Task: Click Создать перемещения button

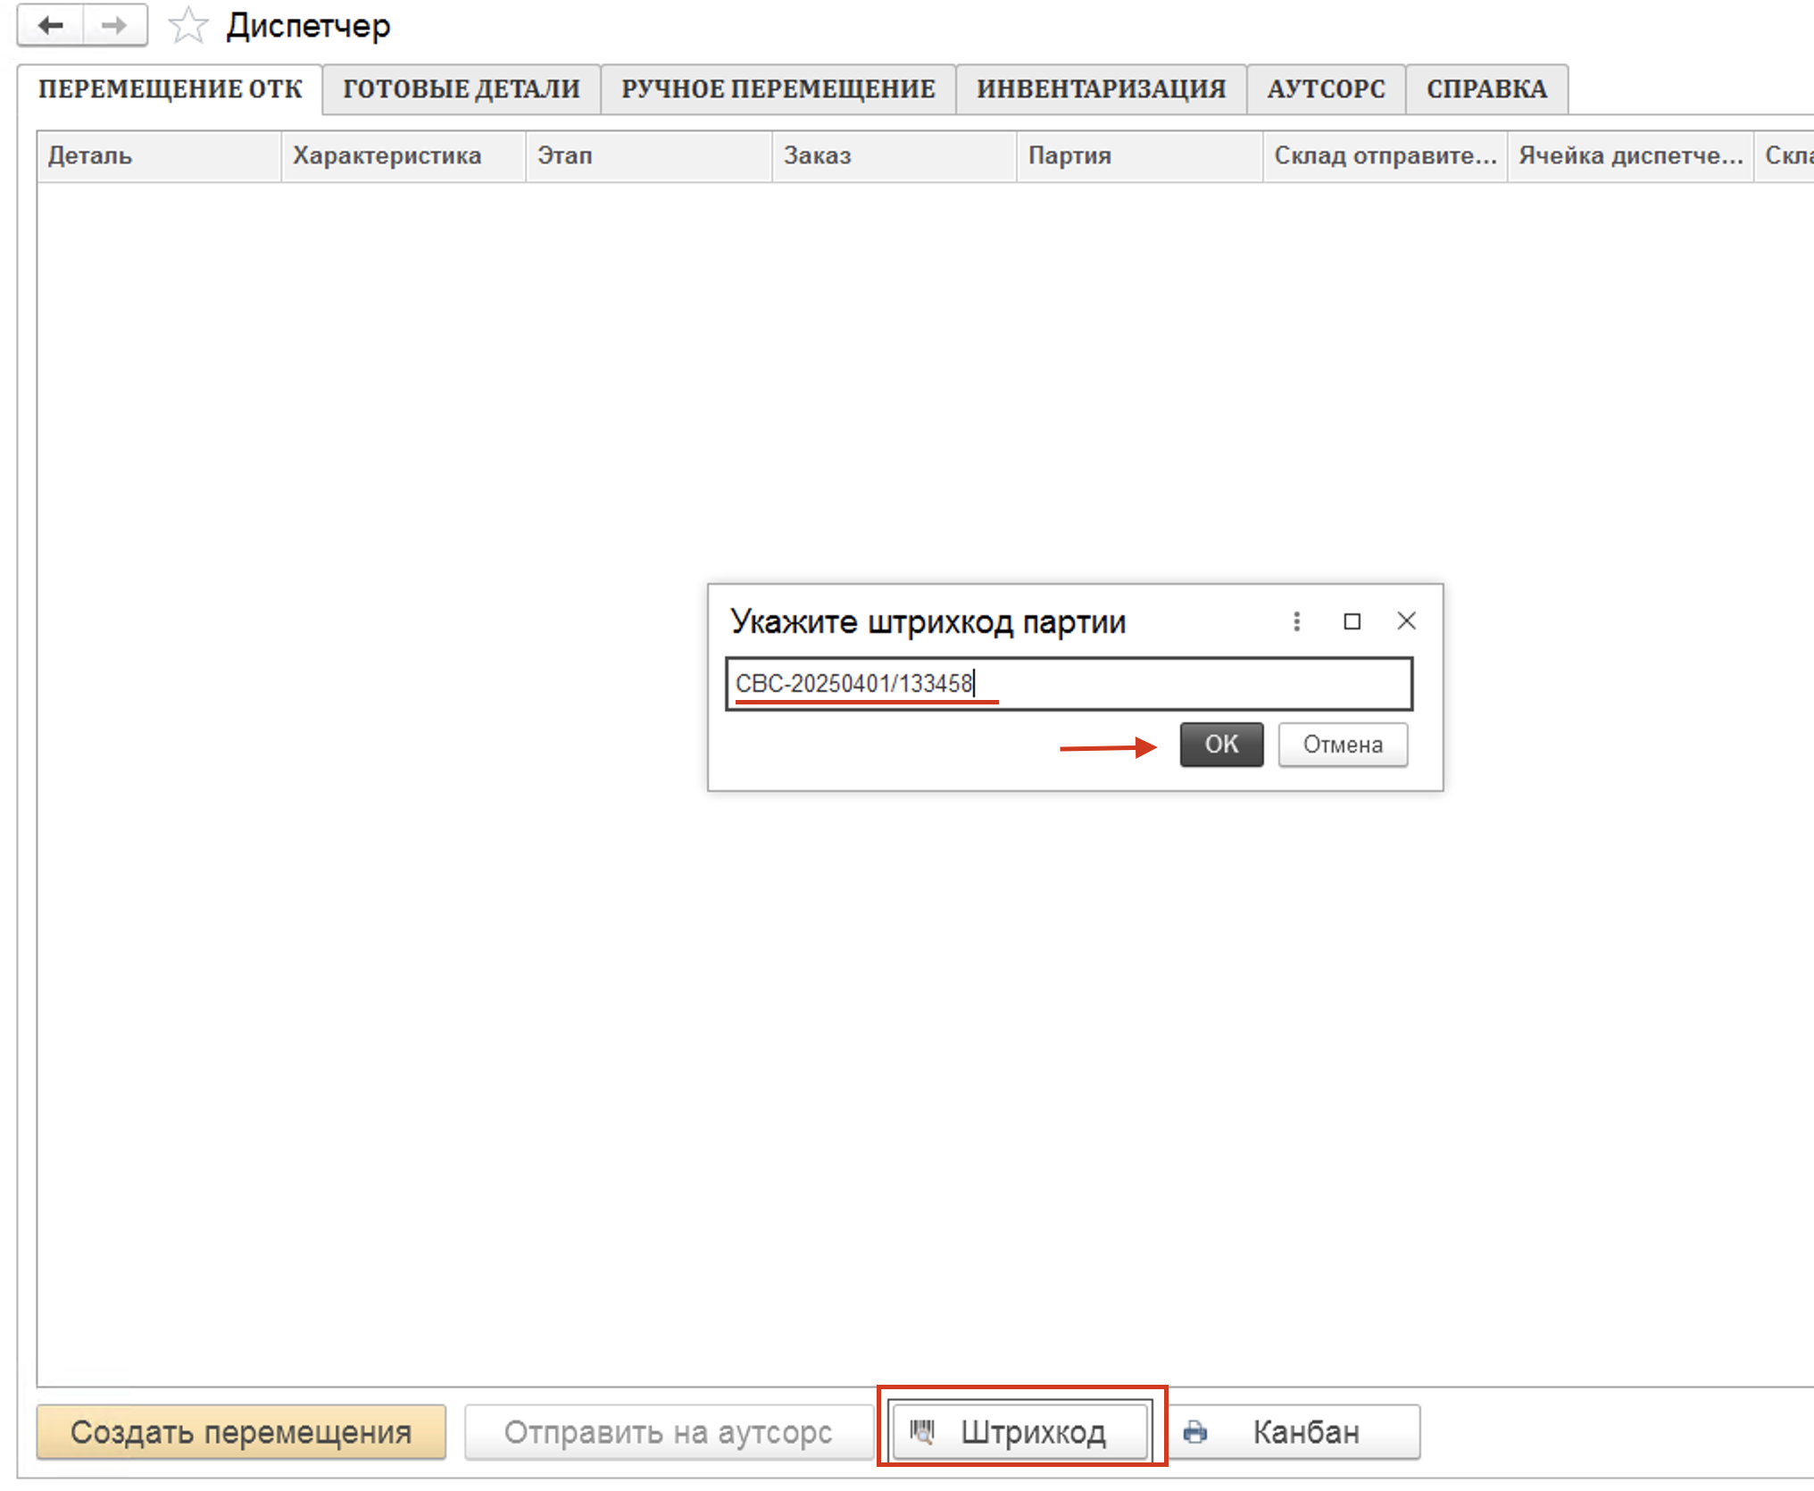Action: pyautogui.click(x=241, y=1432)
